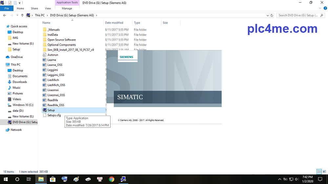Open the View ribbon tab
328x184 pixels.
tap(48, 9)
